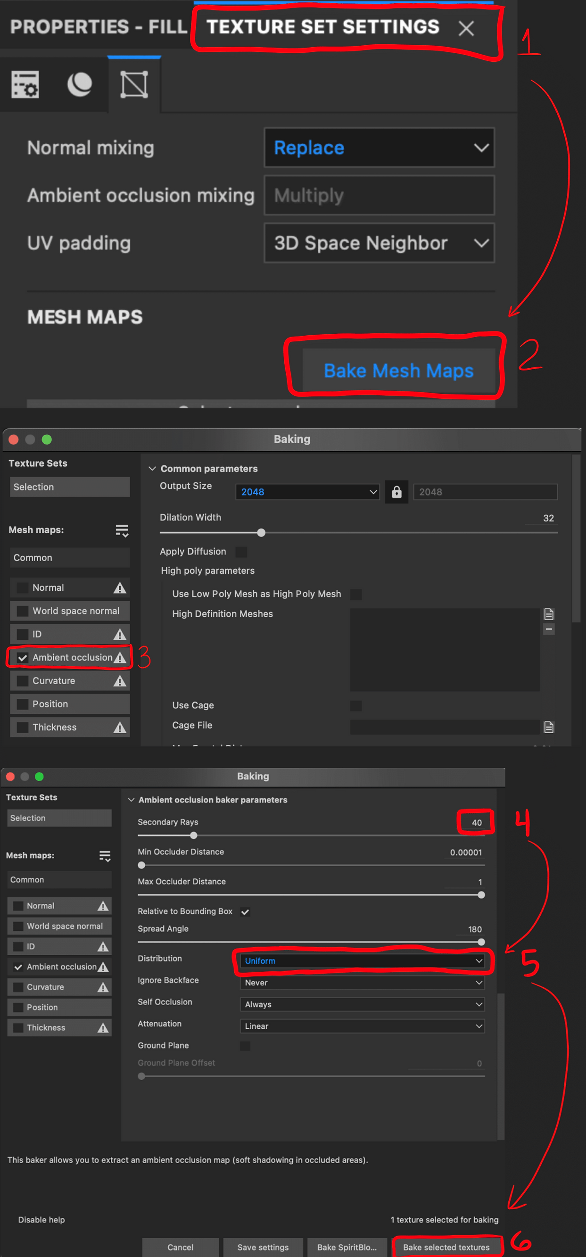Close the Texture Set Settings tab
This screenshot has width=586, height=1257.
click(x=466, y=28)
